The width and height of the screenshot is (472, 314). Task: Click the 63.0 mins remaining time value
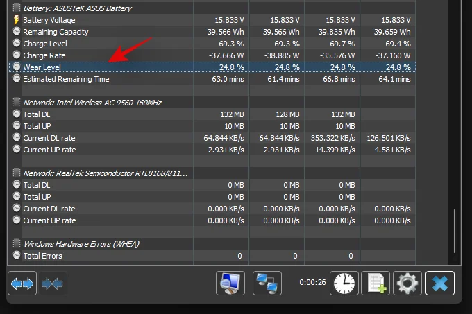(x=228, y=79)
